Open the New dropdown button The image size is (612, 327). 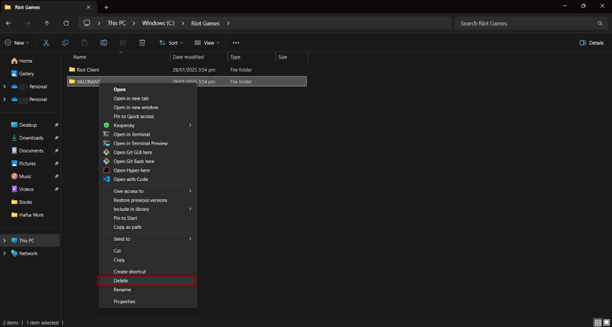pos(17,43)
